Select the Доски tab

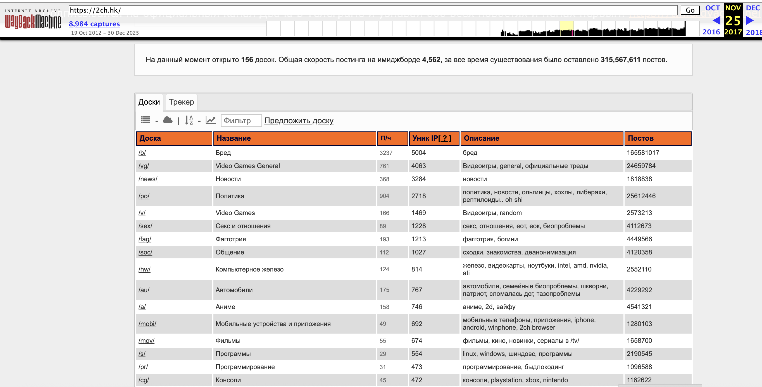click(x=149, y=102)
